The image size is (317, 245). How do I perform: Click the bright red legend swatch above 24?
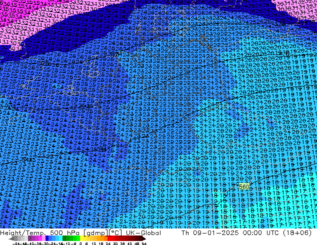tap(109, 238)
